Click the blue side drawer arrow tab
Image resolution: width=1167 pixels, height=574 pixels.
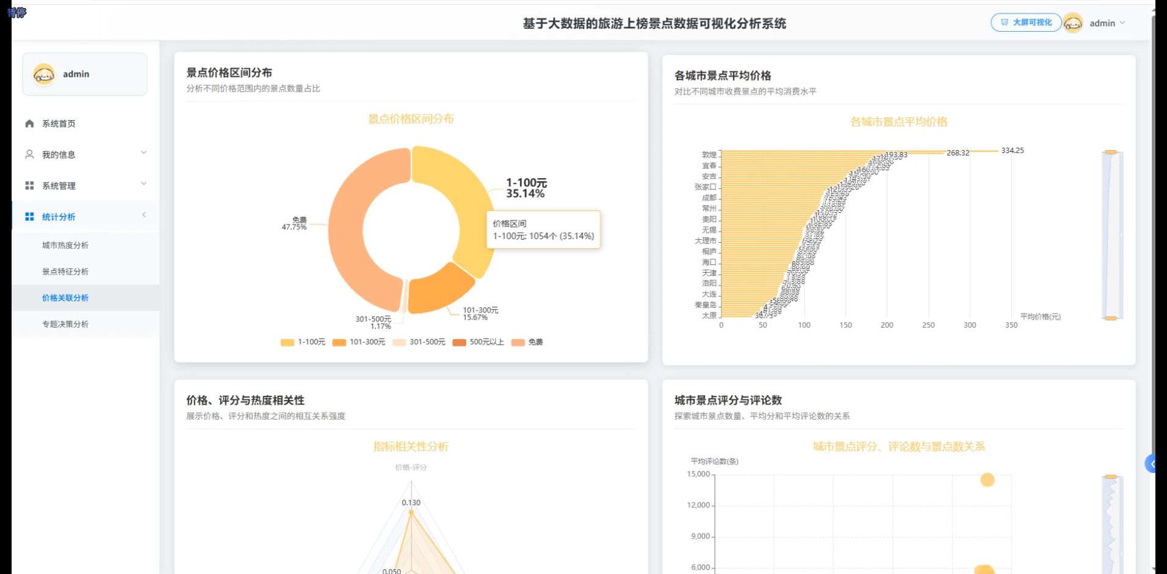1151,464
